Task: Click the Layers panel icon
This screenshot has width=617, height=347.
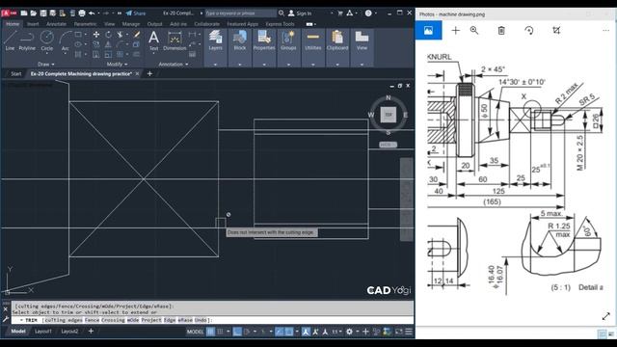Action: pyautogui.click(x=215, y=38)
